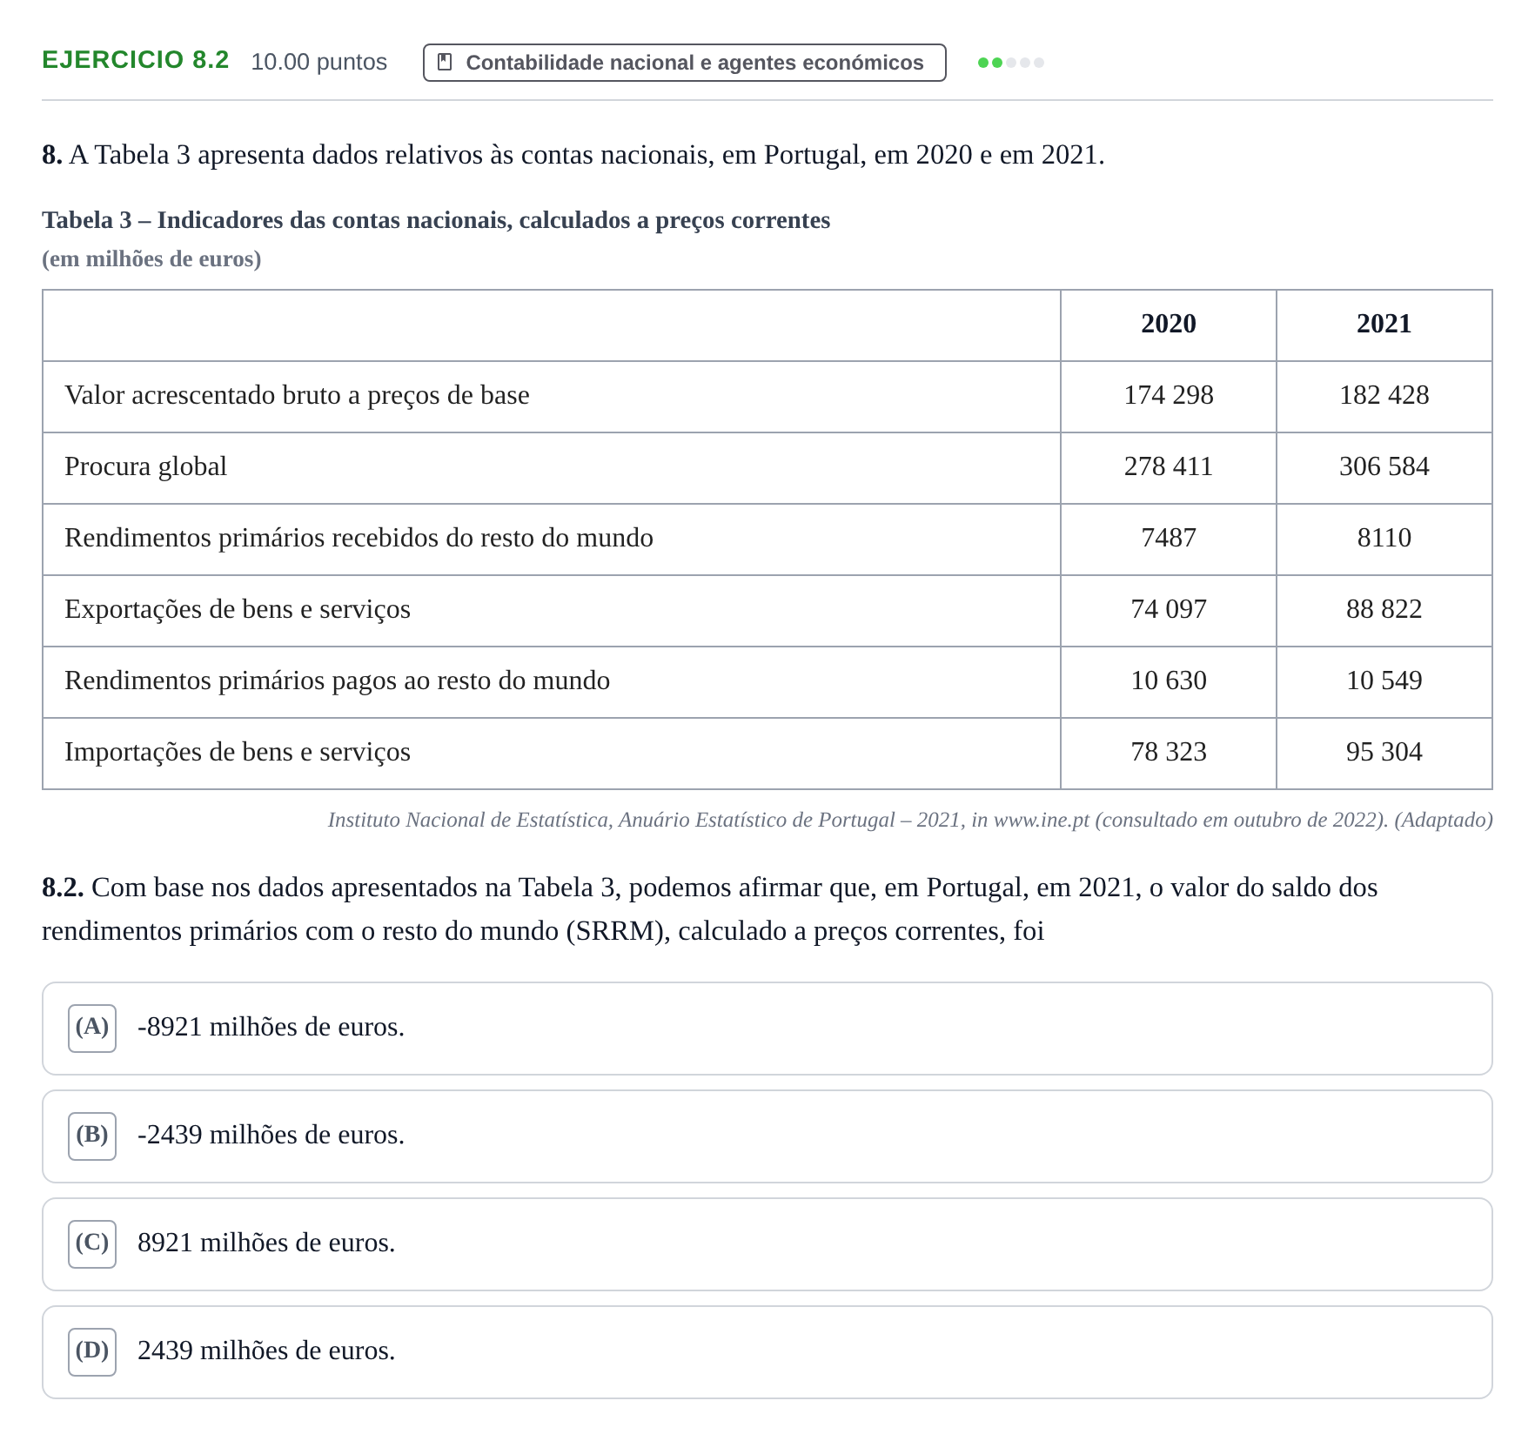Select option (B) -2439 milhões de euros
The image size is (1535, 1441).
coord(767,1136)
